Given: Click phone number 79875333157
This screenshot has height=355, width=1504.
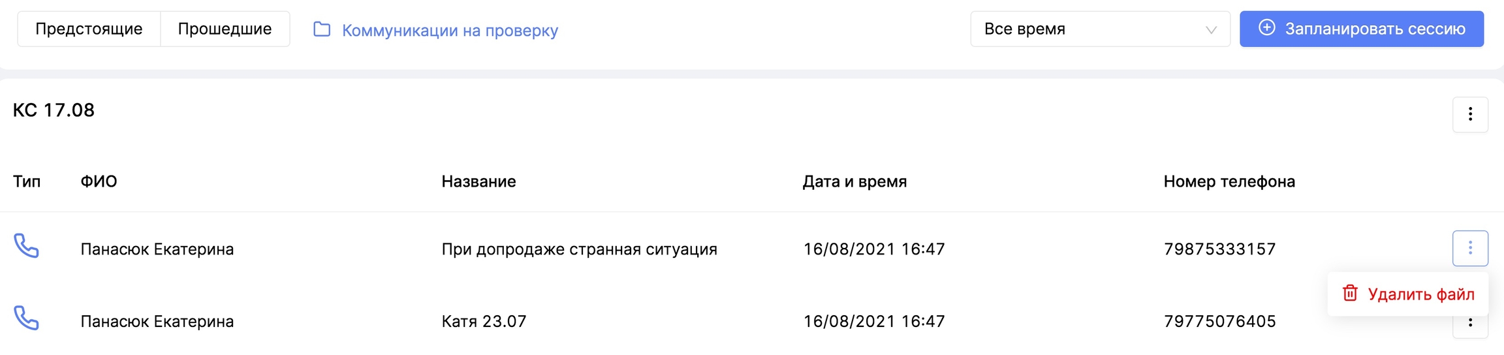Looking at the screenshot, I should [1219, 249].
